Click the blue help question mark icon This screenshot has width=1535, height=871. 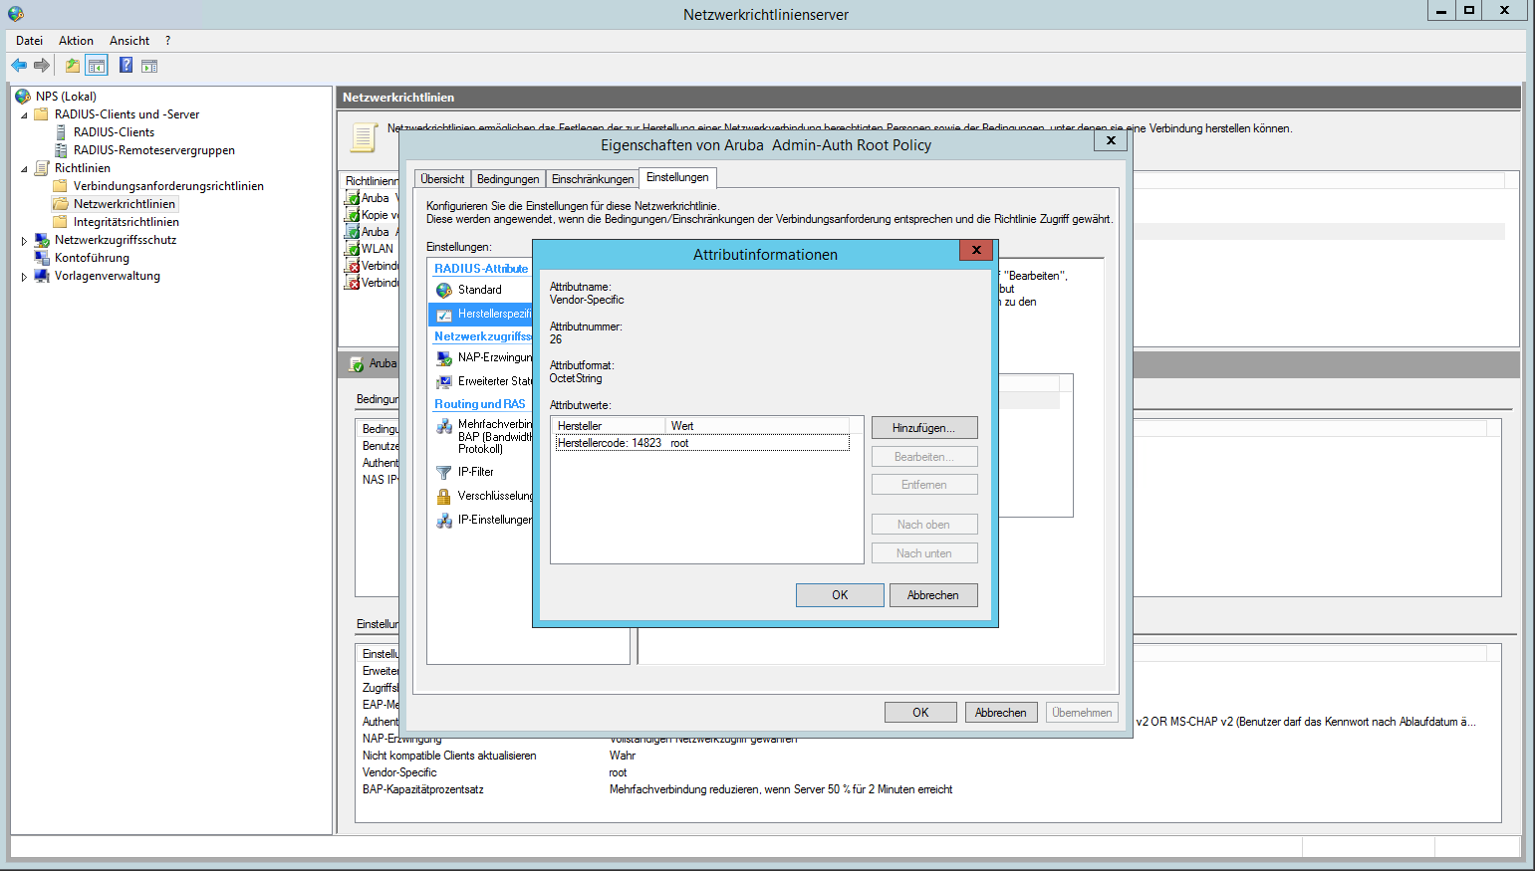coord(126,66)
